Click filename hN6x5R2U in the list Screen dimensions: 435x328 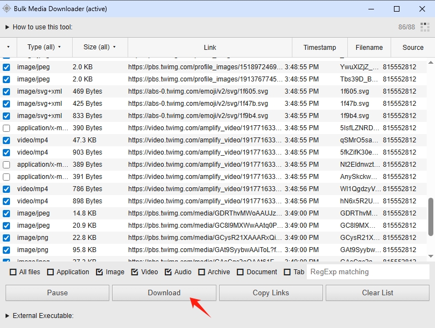coord(360,201)
